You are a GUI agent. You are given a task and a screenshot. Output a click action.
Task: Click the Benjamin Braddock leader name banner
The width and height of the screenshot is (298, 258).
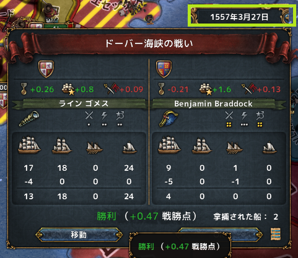click(213, 103)
